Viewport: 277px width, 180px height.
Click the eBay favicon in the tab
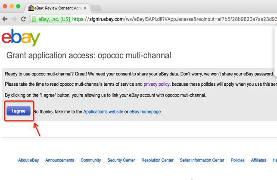[x=31, y=8]
